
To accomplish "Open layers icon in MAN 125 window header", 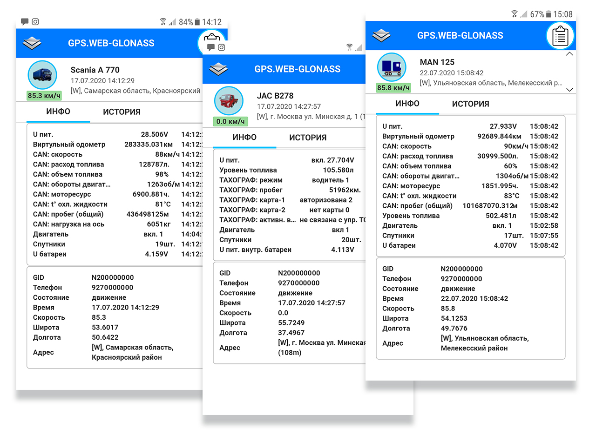I will click(x=381, y=35).
